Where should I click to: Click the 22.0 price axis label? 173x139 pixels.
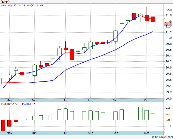point(168,10)
